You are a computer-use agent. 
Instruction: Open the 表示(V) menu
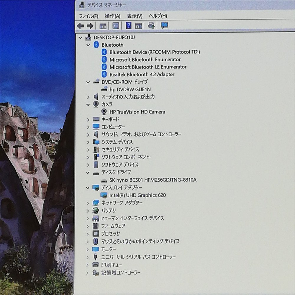135,16
